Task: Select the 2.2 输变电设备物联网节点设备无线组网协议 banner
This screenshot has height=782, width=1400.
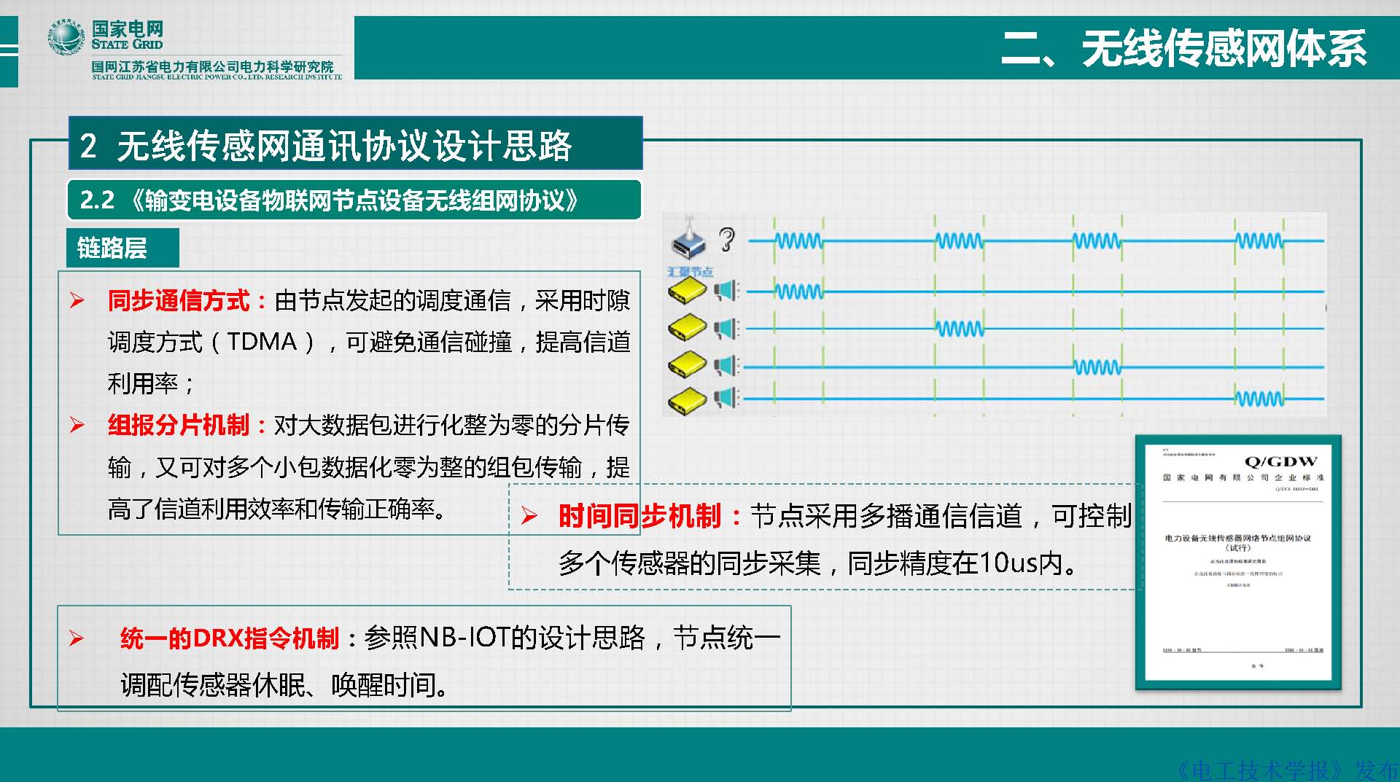Action: [x=354, y=200]
